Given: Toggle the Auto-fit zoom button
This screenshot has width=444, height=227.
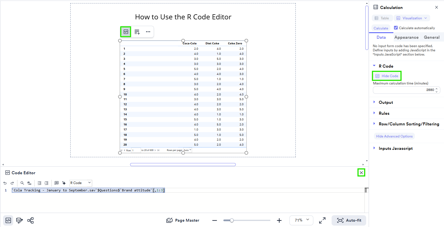Looking at the screenshot, I should [x=349, y=220].
